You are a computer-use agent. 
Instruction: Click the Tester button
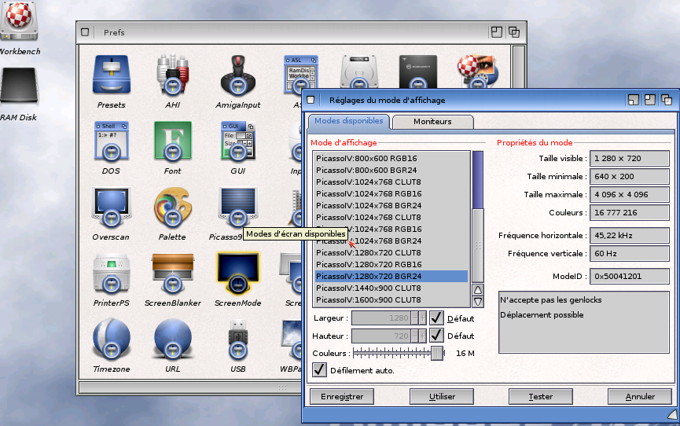pyautogui.click(x=541, y=396)
